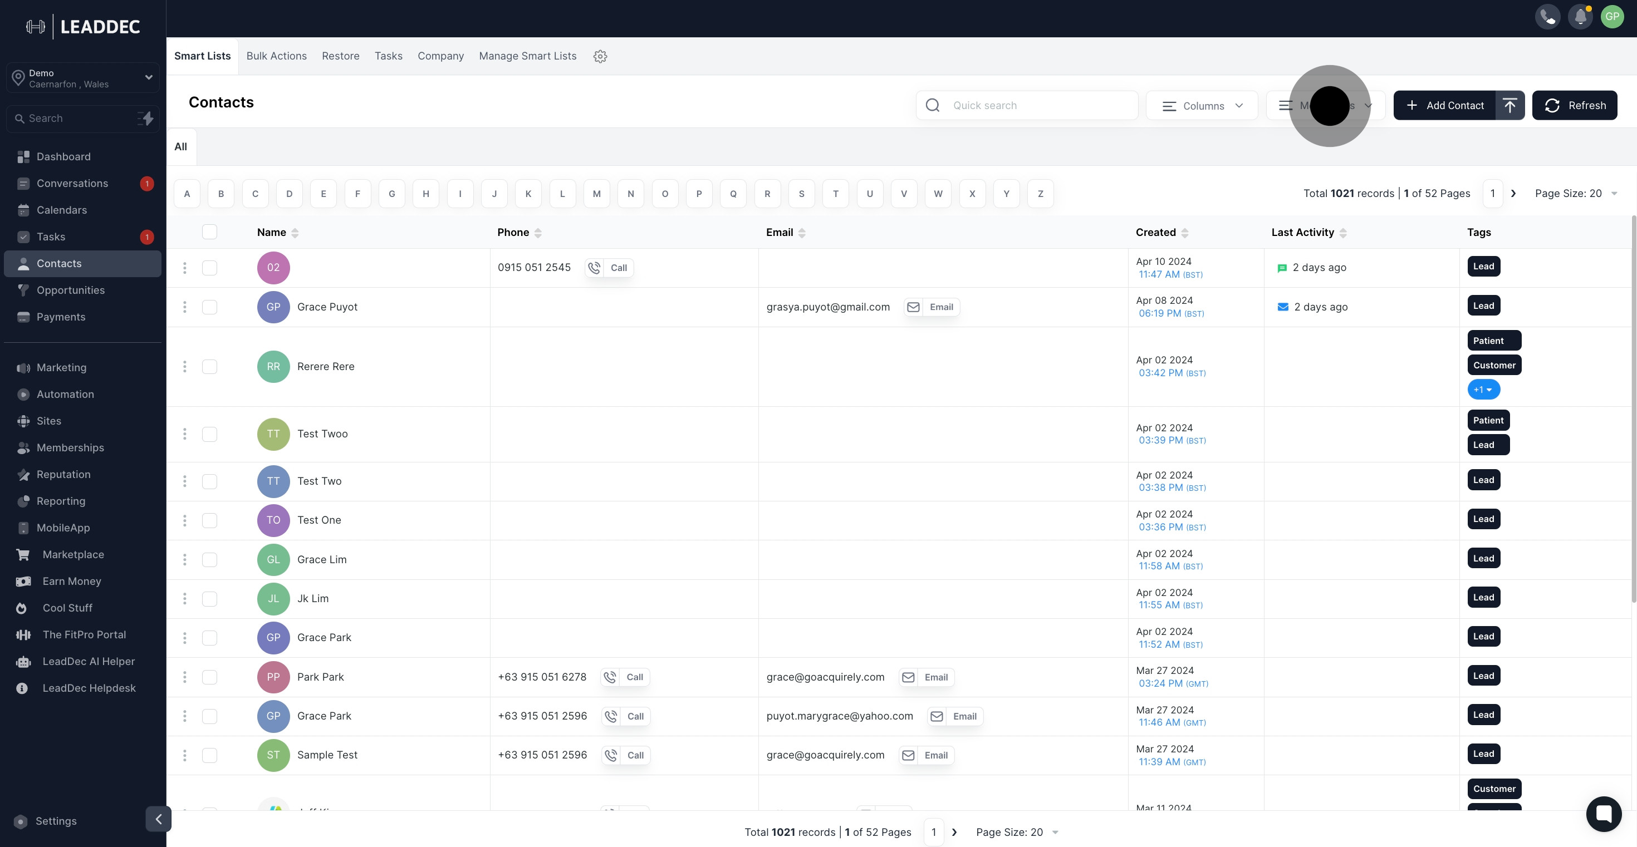Collapse the sidebar with the chevron button
Screen dimensions: 1637x847
[x=158, y=819]
